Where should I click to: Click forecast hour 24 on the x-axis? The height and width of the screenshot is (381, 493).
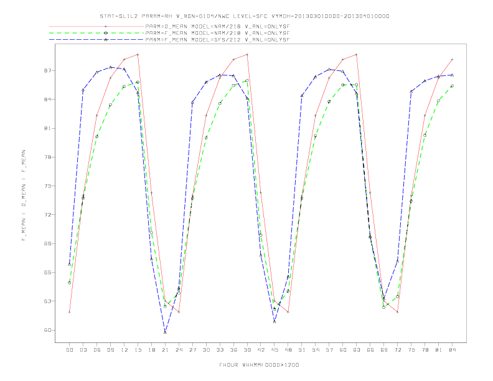point(179,350)
